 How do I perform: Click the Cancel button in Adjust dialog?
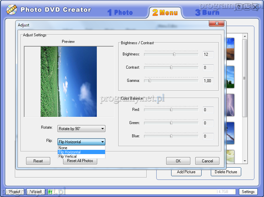point(207,161)
